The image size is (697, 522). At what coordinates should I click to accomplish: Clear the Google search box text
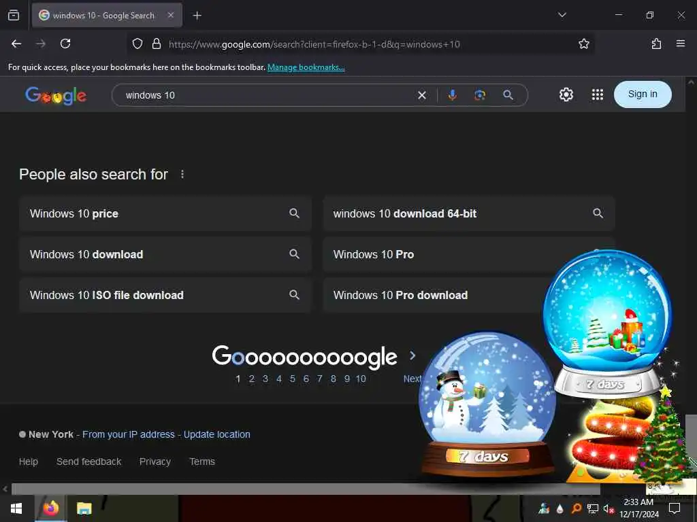pyautogui.click(x=422, y=95)
